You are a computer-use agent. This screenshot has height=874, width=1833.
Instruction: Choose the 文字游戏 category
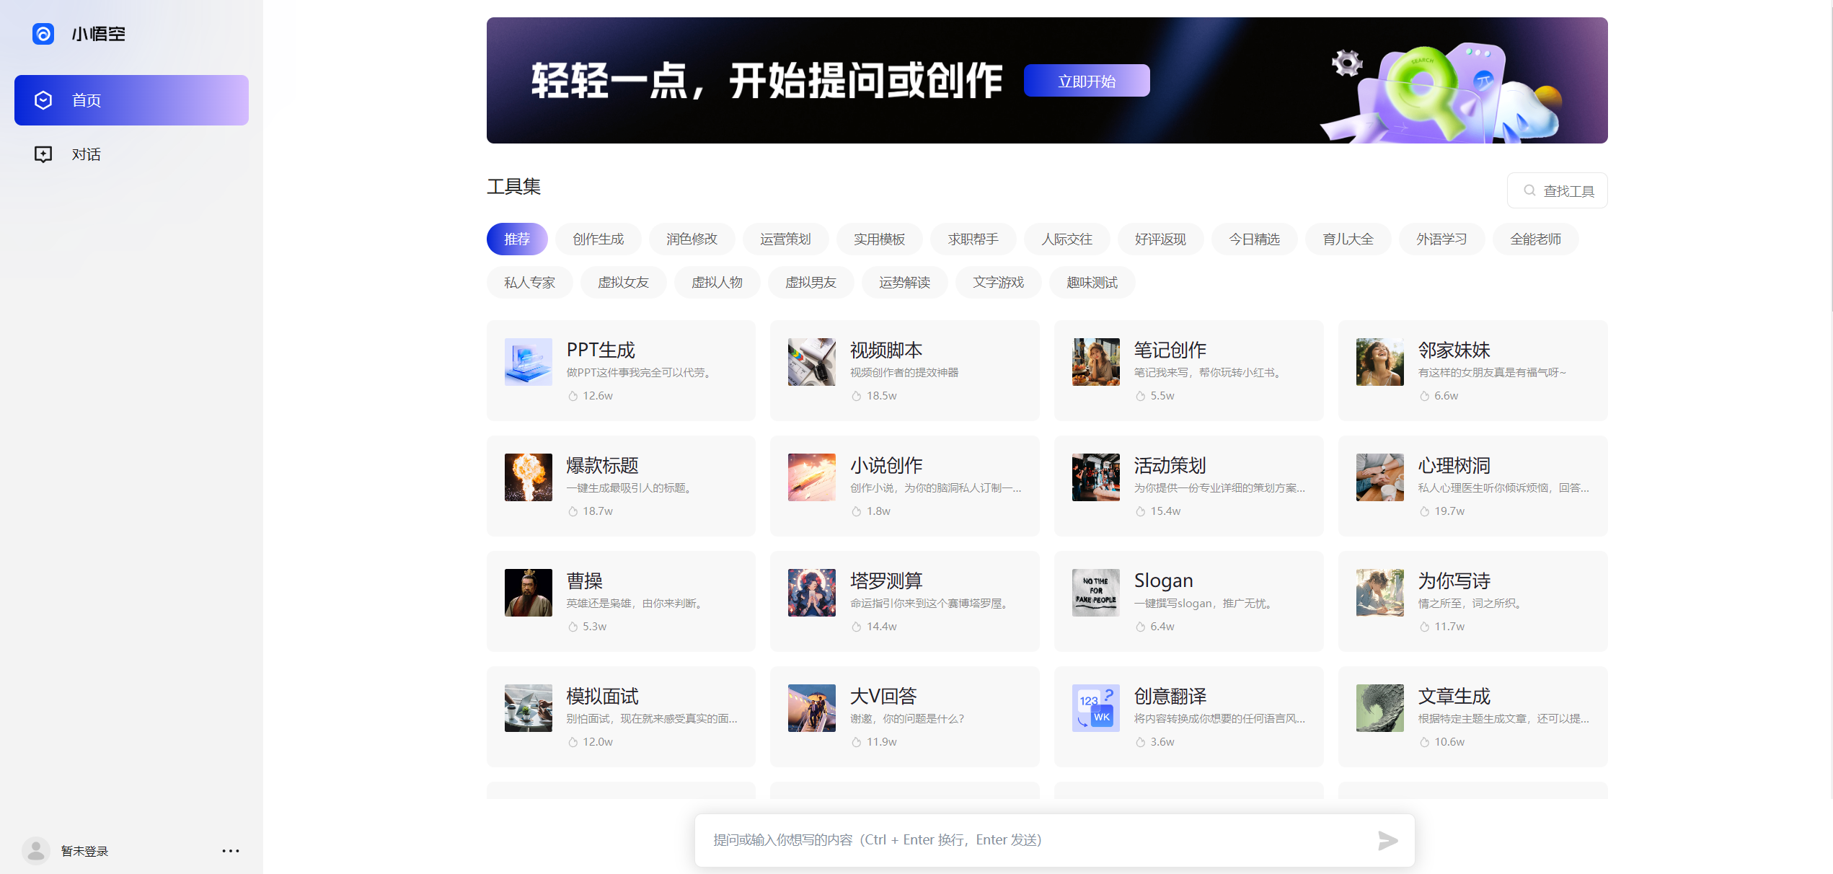(x=998, y=283)
